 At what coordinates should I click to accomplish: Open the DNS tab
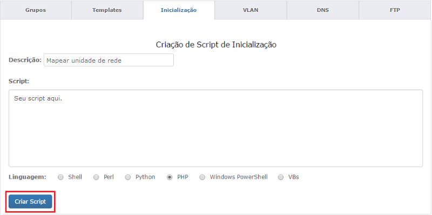[x=322, y=10]
